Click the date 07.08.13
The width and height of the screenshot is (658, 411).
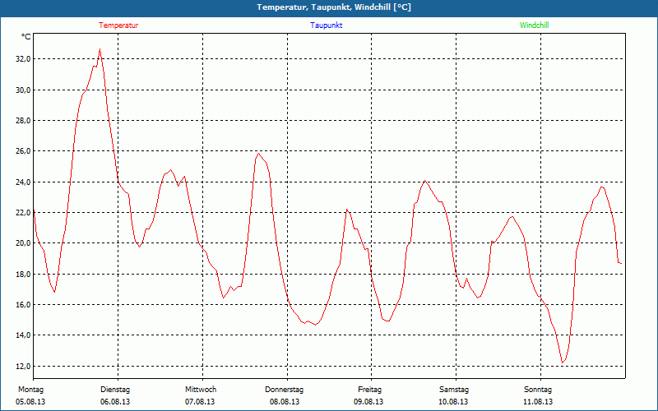(200, 402)
